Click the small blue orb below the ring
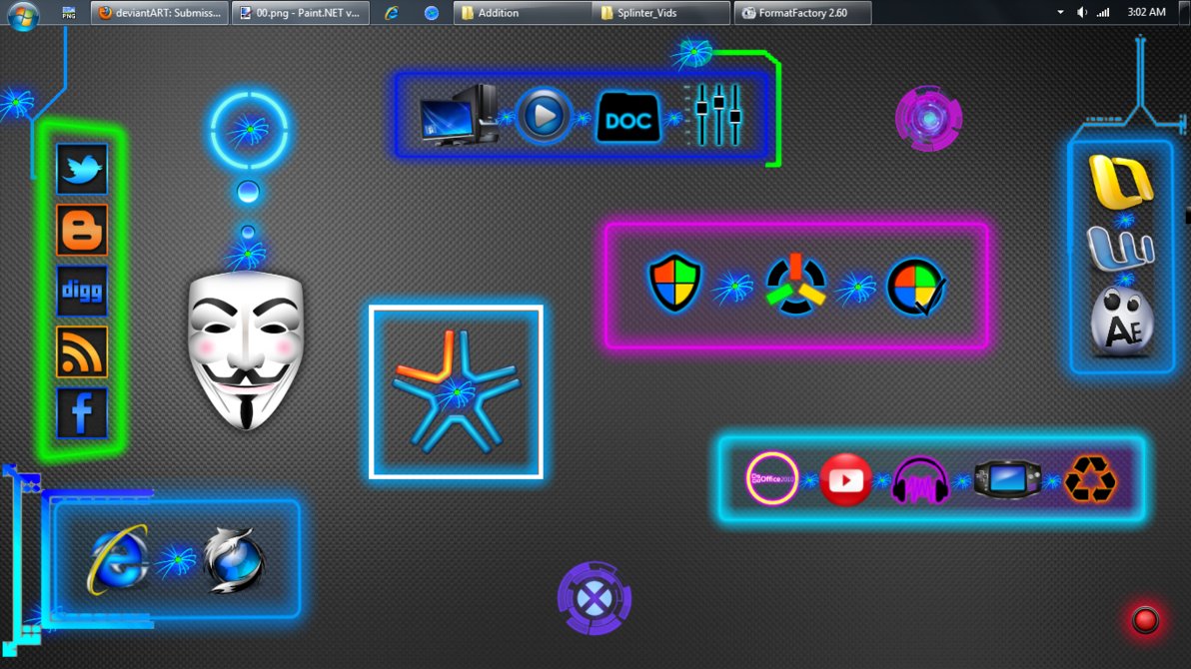Image resolution: width=1191 pixels, height=669 pixels. coord(248,192)
